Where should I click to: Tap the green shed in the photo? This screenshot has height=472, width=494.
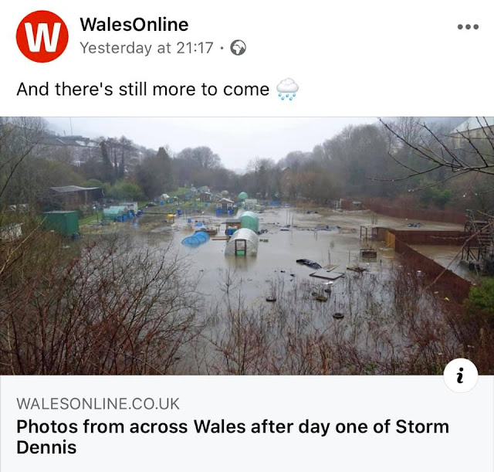tap(60, 223)
